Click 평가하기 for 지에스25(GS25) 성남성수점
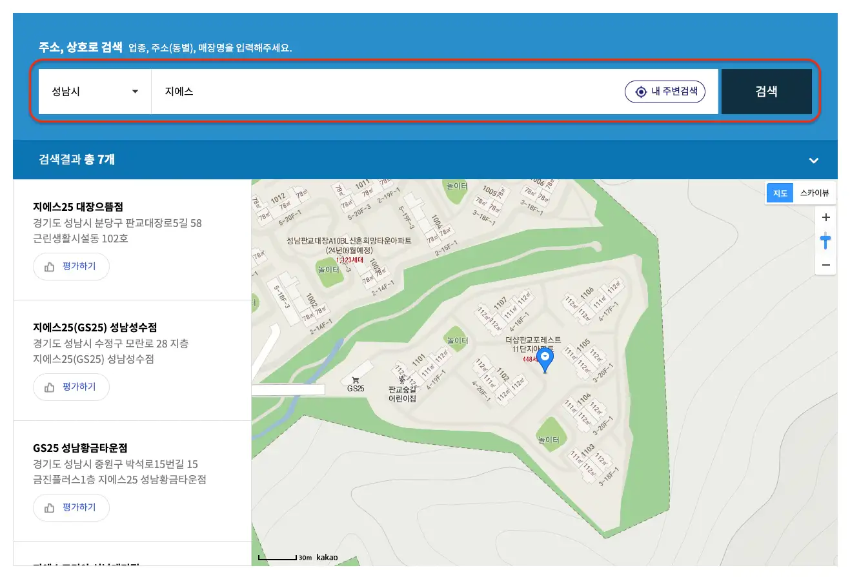The height and width of the screenshot is (577, 850). click(71, 387)
